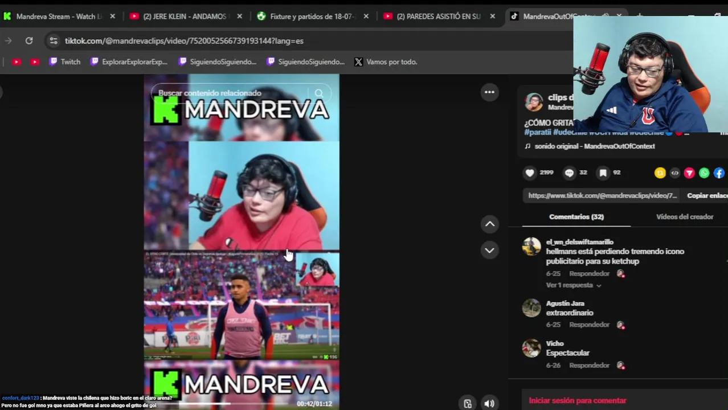Click the 'Espectacular' comment text
Viewport: 728px width, 410px height.
567,353
